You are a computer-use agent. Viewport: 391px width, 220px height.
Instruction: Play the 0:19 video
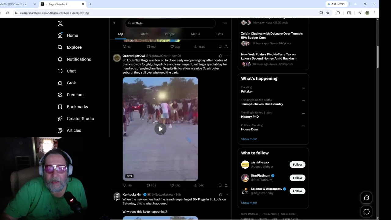coord(160,129)
